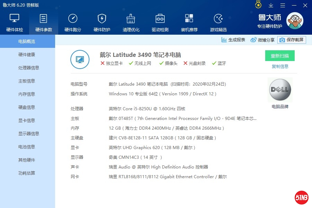Open 游戏精选 games icon
This screenshot has height=208, width=312.
(218, 22)
